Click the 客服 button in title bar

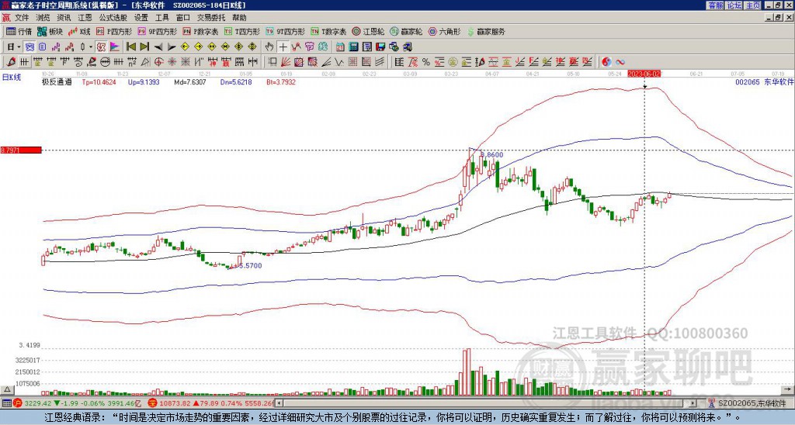(x=716, y=5)
